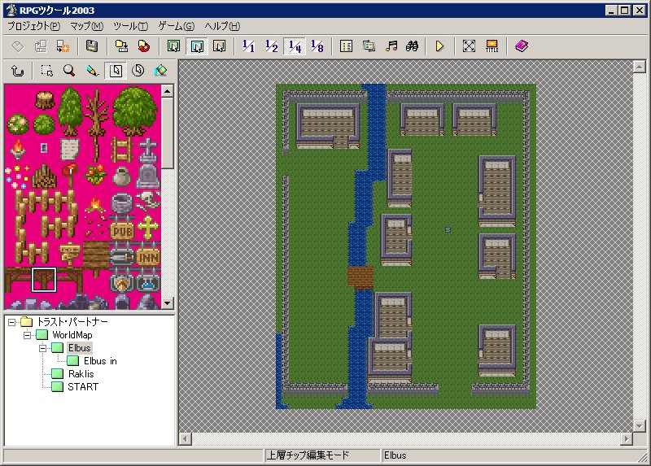
Task: Set map zoom to 1/8 scale
Action: pyautogui.click(x=317, y=46)
